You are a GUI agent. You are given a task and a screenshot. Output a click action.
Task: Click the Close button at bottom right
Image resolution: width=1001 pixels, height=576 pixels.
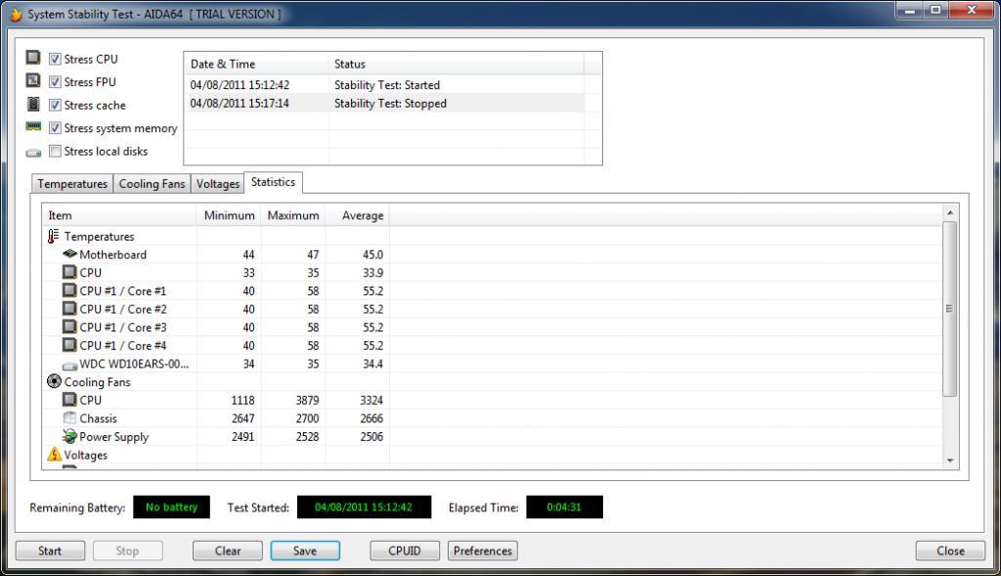(950, 551)
